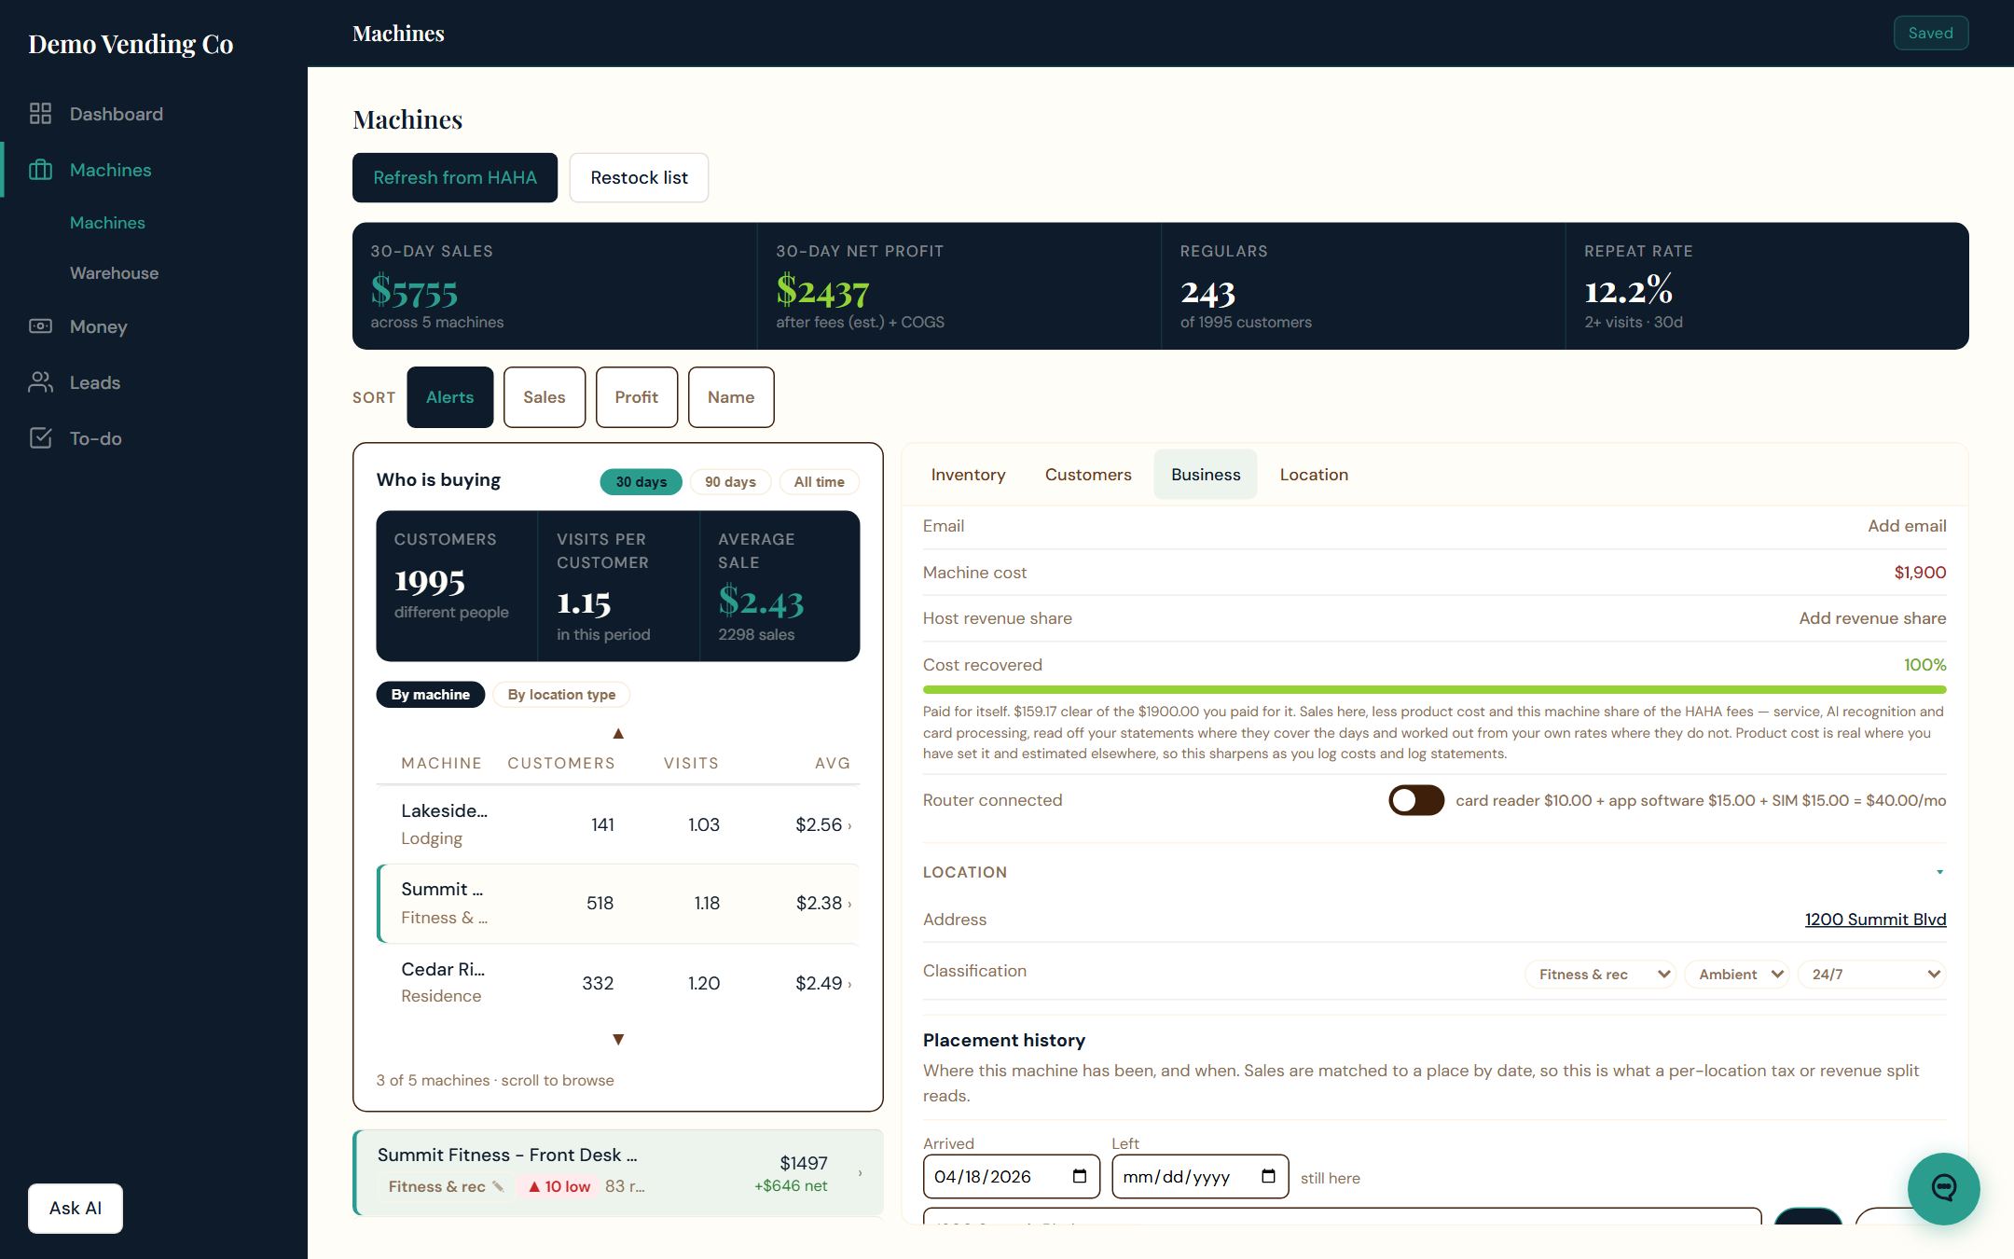The height and width of the screenshot is (1259, 2014).
Task: Click the Machines briefcase icon in sidebar
Action: click(40, 170)
